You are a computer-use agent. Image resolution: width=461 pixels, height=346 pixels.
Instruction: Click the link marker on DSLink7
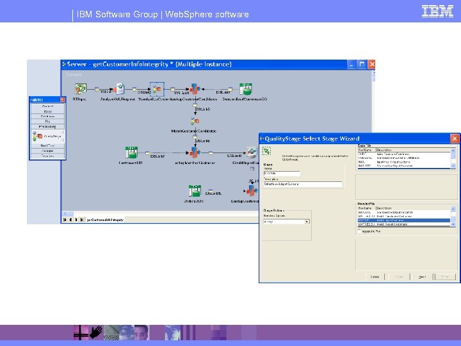(x=147, y=153)
